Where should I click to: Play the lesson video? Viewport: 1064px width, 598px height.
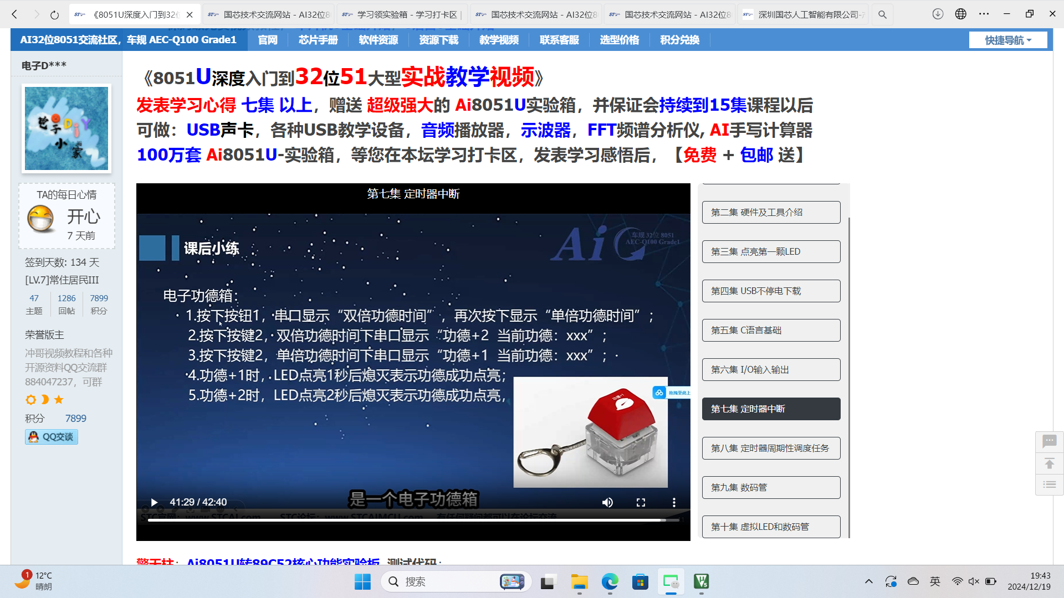point(154,502)
